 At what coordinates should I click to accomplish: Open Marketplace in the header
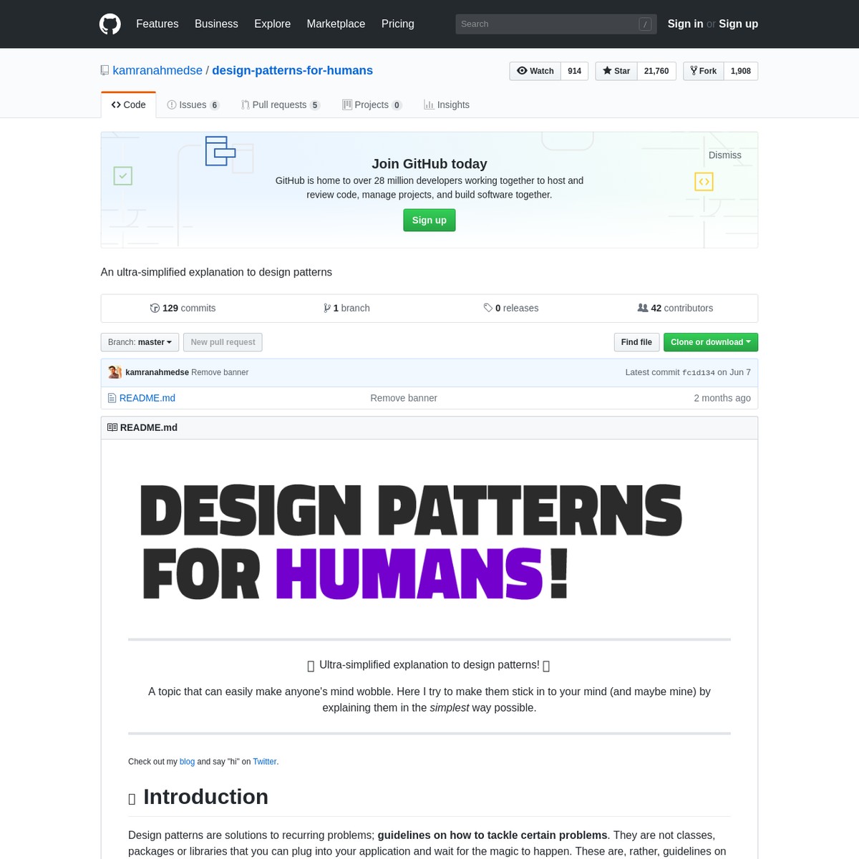pyautogui.click(x=336, y=24)
